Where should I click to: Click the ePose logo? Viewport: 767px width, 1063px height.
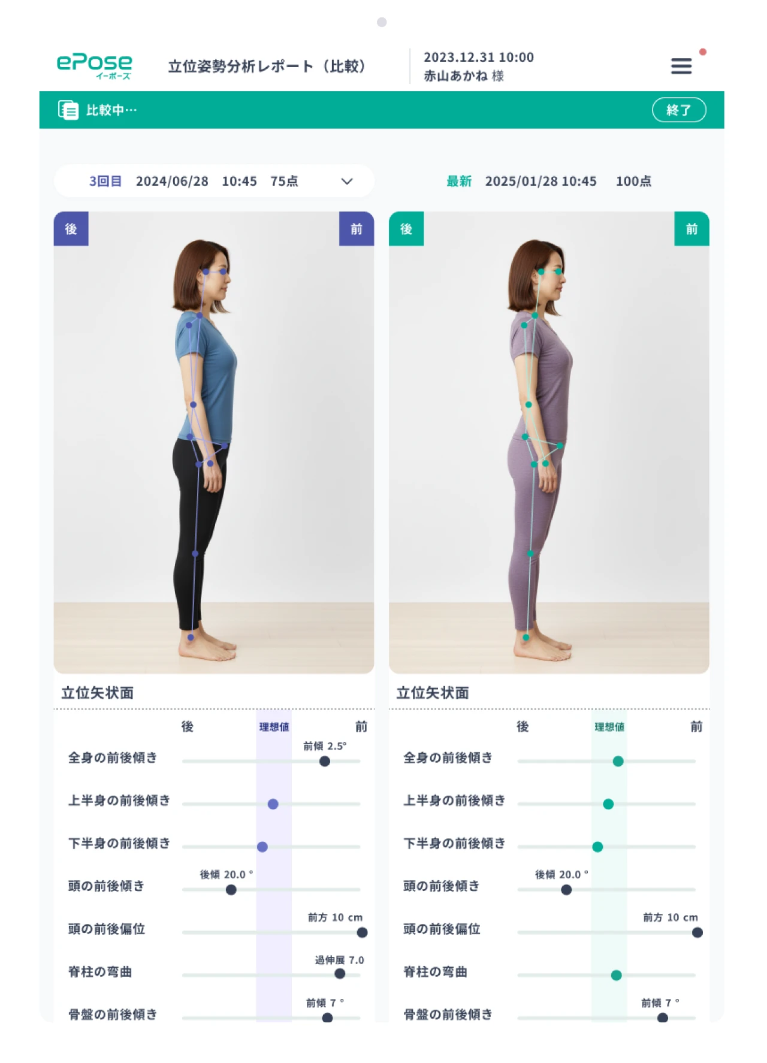tap(94, 66)
